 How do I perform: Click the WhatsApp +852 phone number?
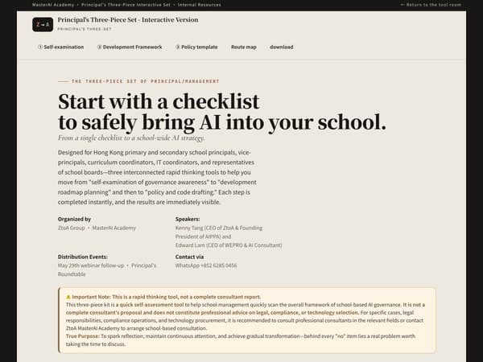[x=206, y=265]
